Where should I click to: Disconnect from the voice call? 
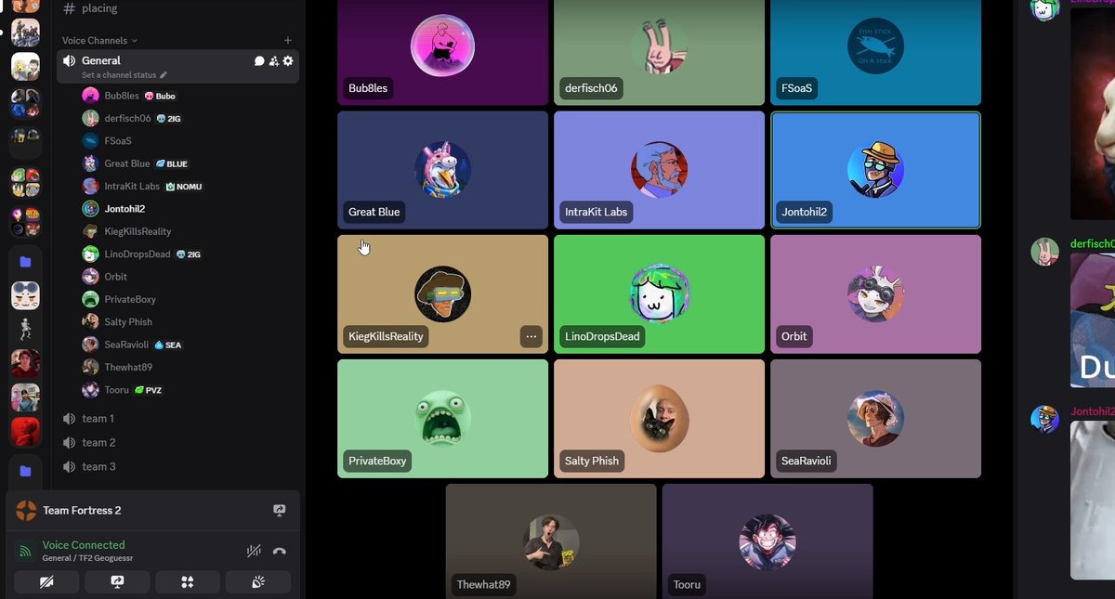pyautogui.click(x=279, y=550)
